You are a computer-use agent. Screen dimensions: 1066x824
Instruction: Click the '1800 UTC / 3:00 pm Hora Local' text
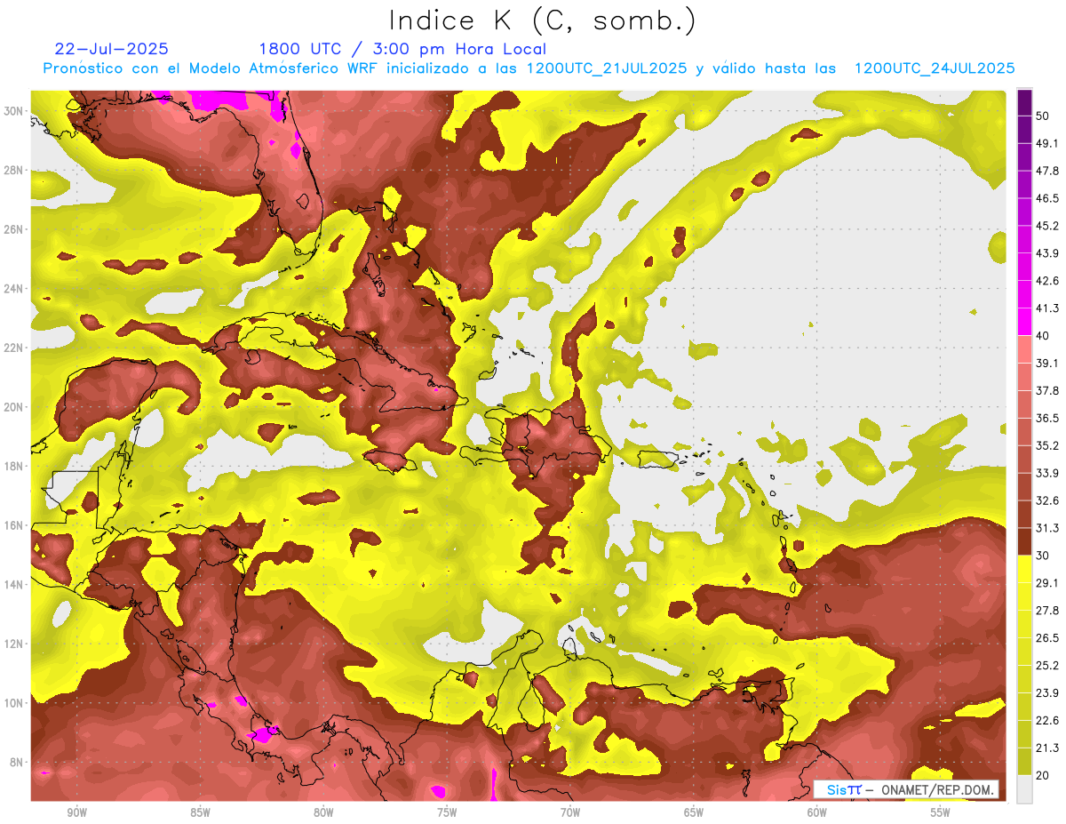click(x=402, y=49)
